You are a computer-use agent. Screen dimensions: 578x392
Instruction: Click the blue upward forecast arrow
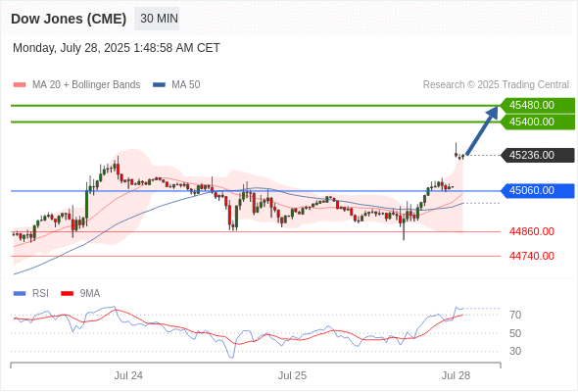coord(482,130)
